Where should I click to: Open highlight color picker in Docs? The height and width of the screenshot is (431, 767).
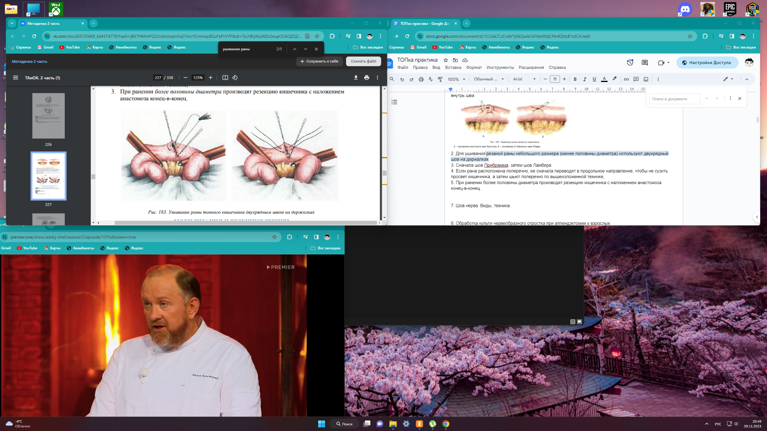(614, 79)
